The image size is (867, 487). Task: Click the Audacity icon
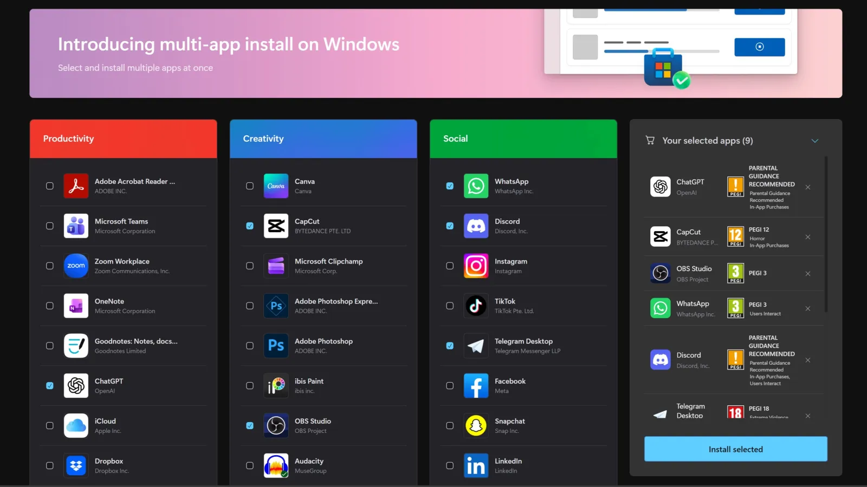[276, 465]
